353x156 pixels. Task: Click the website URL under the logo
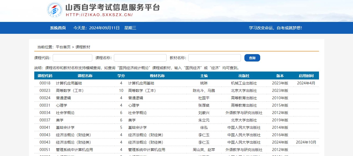(x=99, y=15)
